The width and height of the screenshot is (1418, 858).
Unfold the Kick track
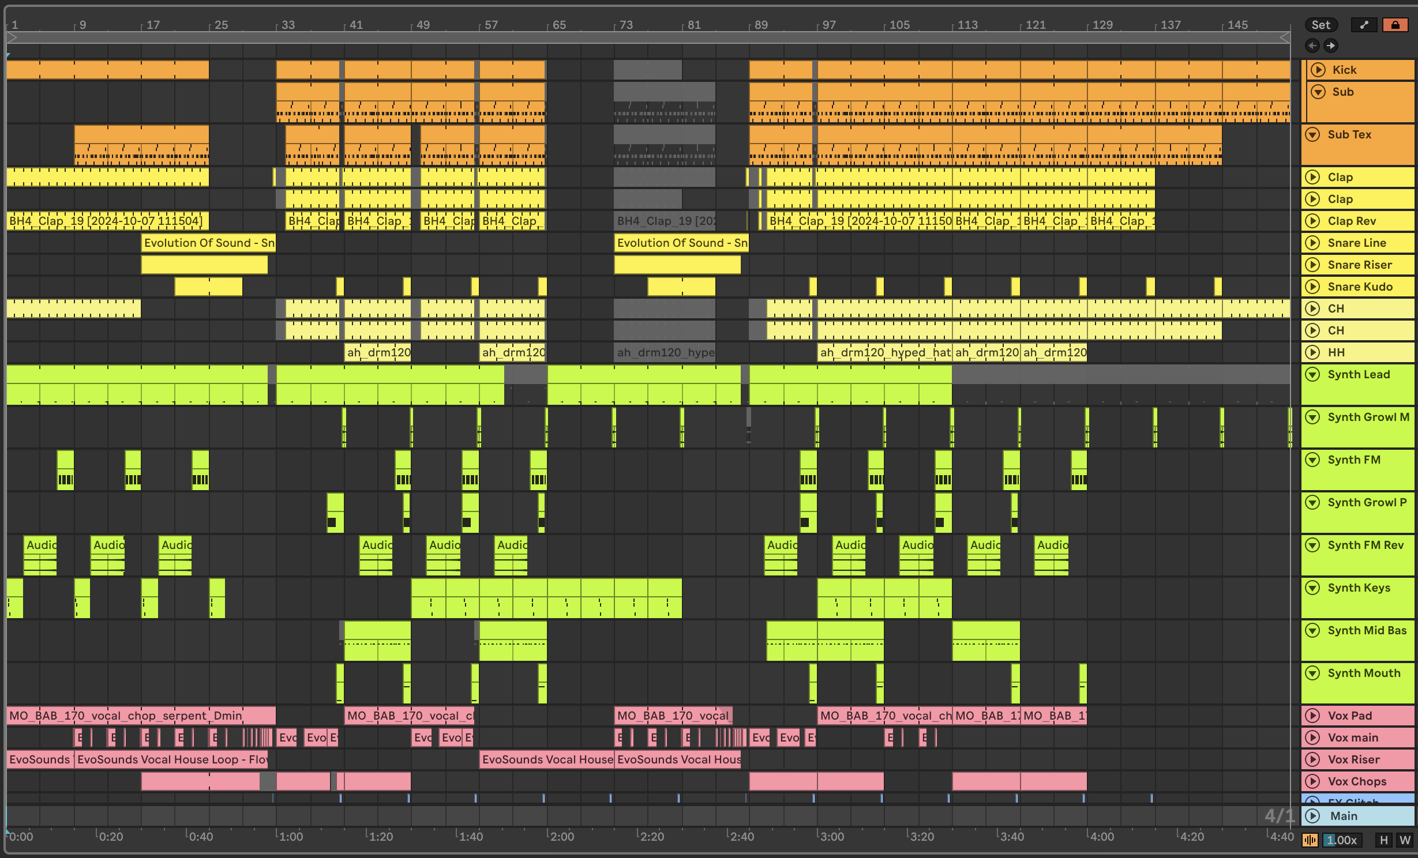1318,70
